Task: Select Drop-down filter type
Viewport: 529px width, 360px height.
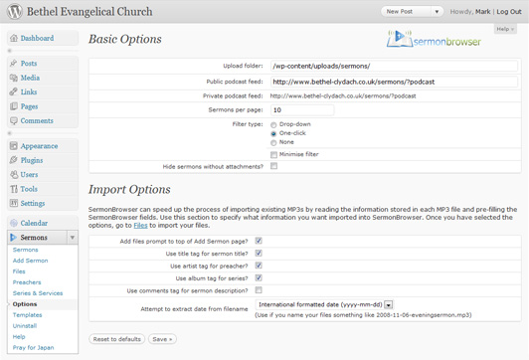Action: click(x=273, y=125)
